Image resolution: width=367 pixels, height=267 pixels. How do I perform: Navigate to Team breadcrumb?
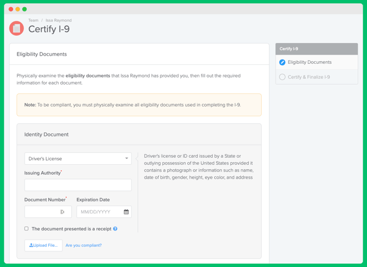(x=33, y=20)
